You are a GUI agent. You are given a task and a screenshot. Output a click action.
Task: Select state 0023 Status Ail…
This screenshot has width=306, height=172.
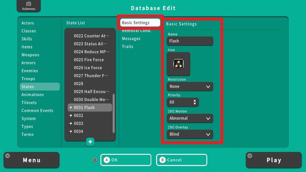(90, 44)
